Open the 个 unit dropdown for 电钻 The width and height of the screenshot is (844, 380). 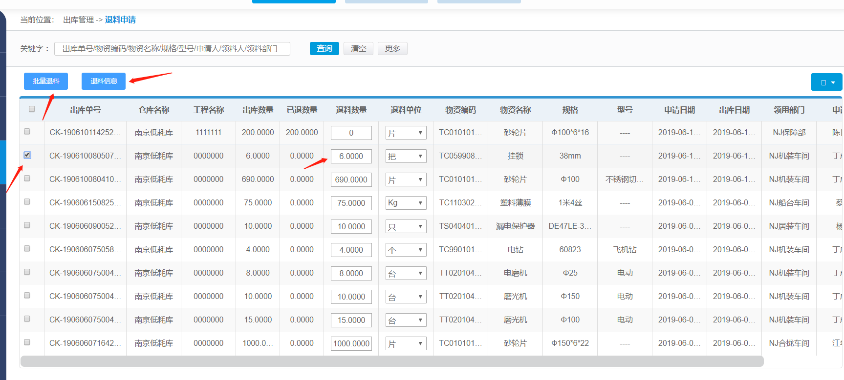(406, 250)
